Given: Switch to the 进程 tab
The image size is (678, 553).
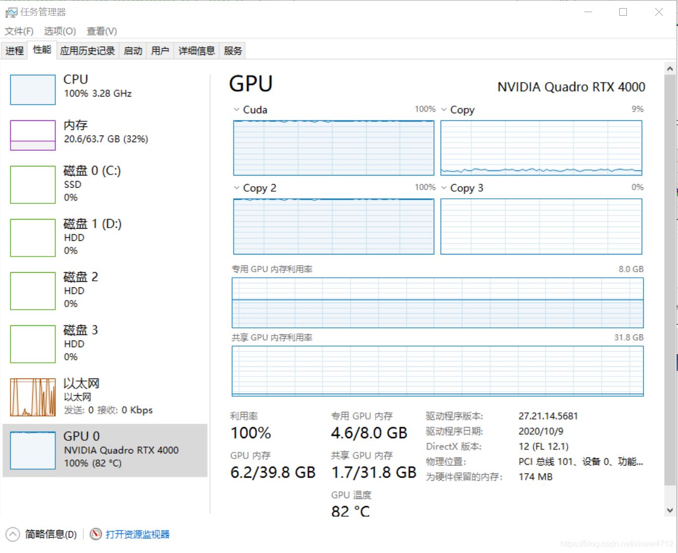Looking at the screenshot, I should [15, 51].
